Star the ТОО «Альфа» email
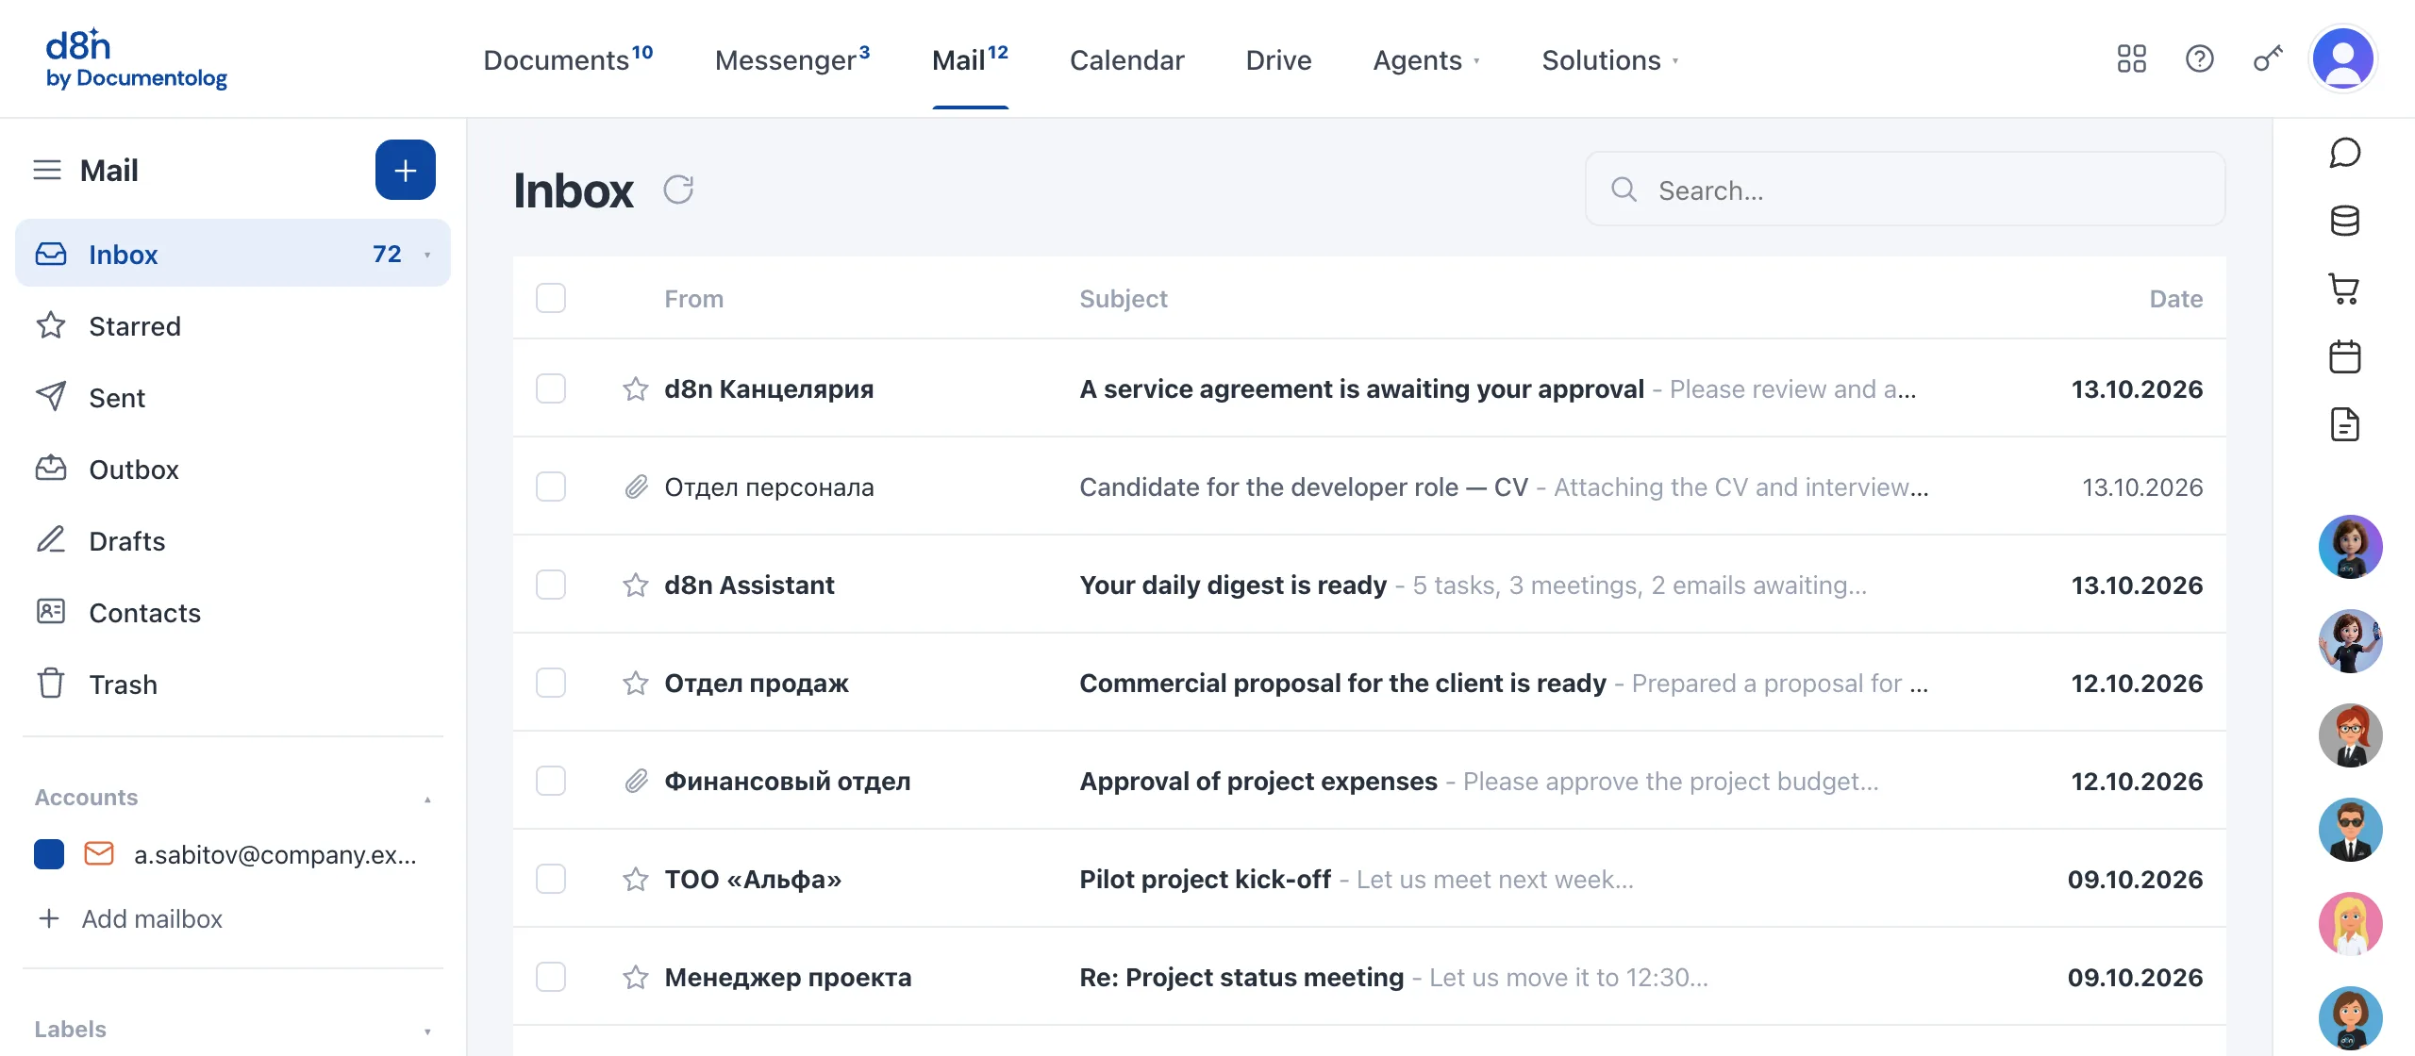This screenshot has width=2415, height=1056. click(x=636, y=879)
